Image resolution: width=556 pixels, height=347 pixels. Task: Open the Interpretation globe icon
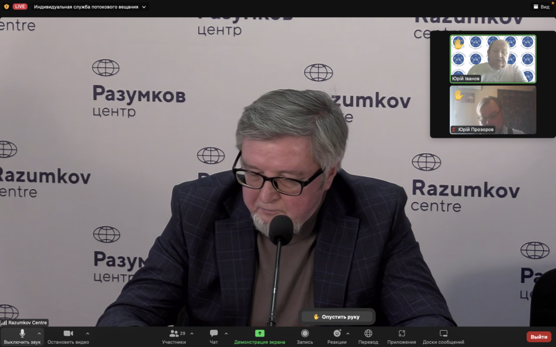pos(369,333)
